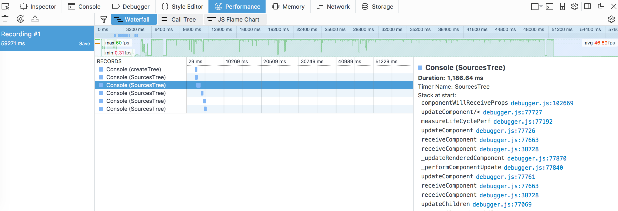Toggle the split console icon

(x=550, y=6)
